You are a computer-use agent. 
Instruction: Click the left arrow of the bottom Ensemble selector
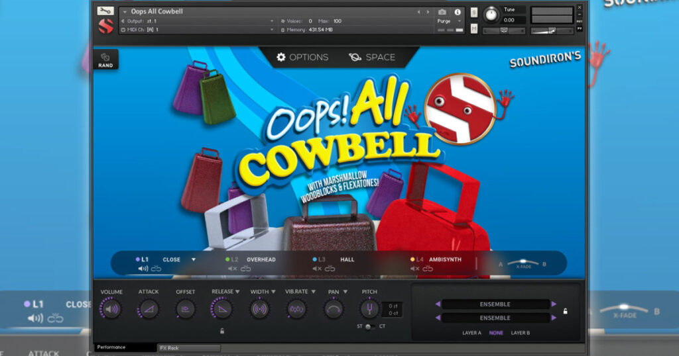click(438, 318)
